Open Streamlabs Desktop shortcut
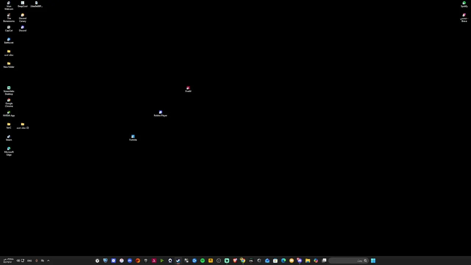 pos(9,91)
